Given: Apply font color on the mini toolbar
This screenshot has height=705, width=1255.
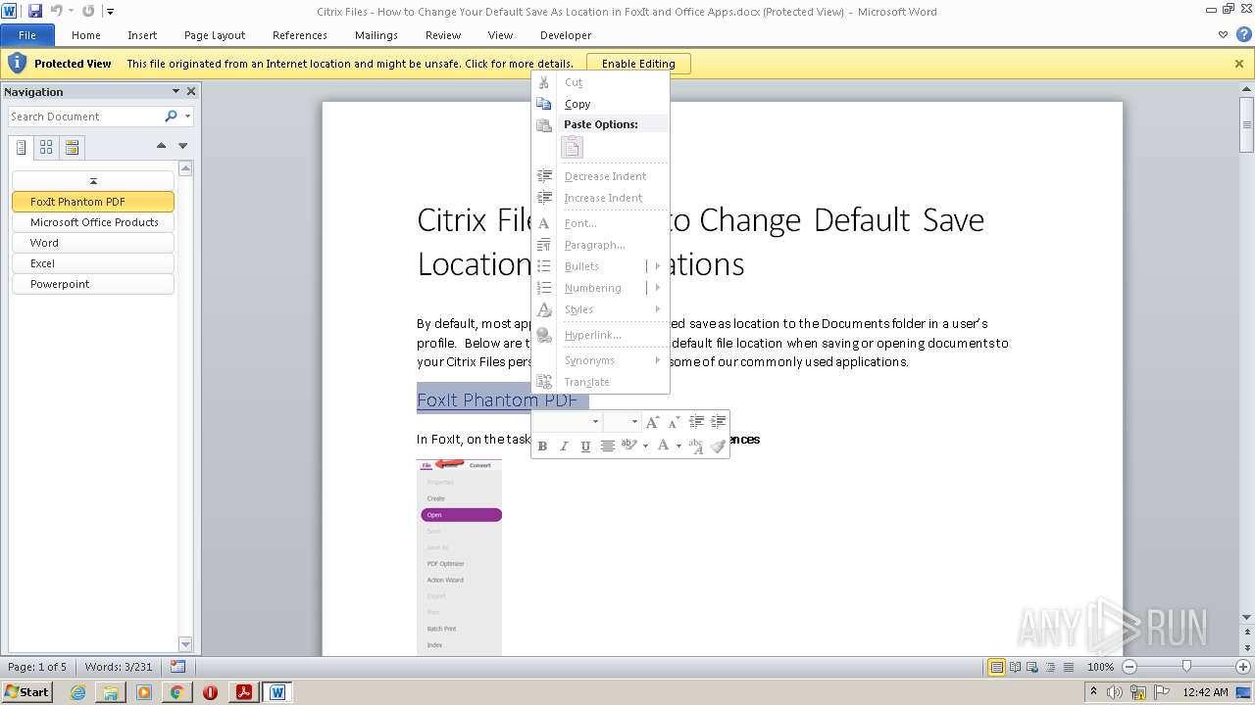Looking at the screenshot, I should click(664, 446).
